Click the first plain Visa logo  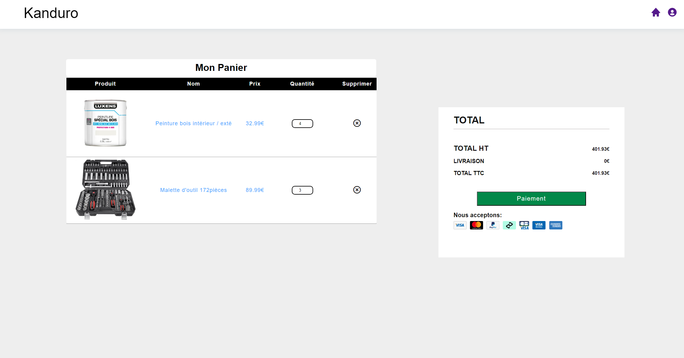(x=460, y=225)
